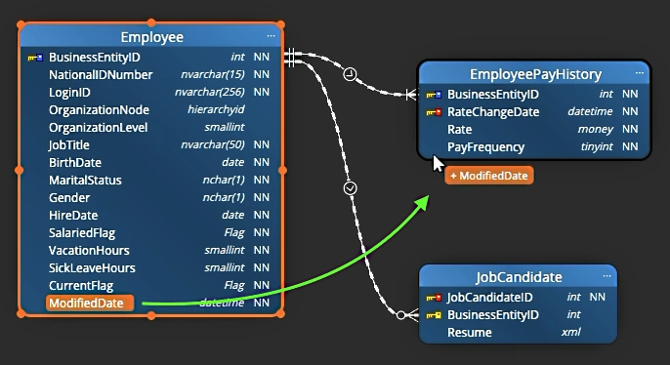This screenshot has width=670, height=365.
Task: Click the NN flag on the JobCandidateID row
Action: coord(598,297)
